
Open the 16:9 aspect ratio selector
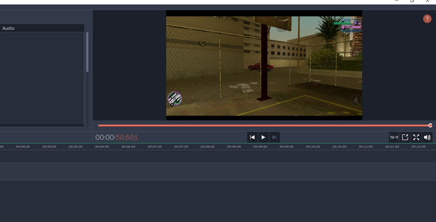point(394,137)
